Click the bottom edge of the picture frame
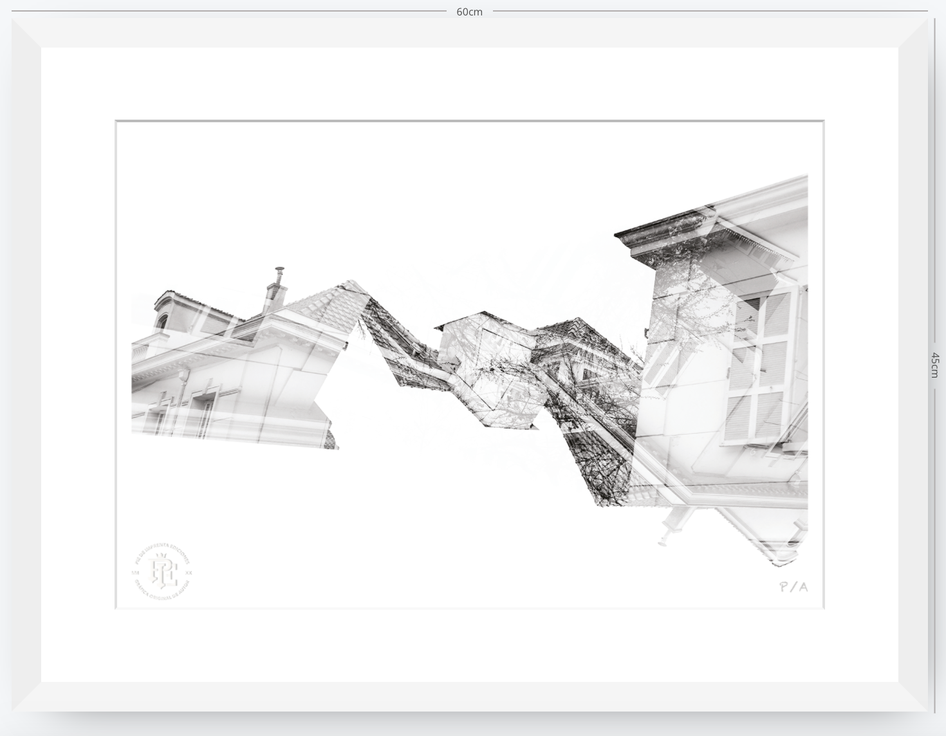 [470, 697]
